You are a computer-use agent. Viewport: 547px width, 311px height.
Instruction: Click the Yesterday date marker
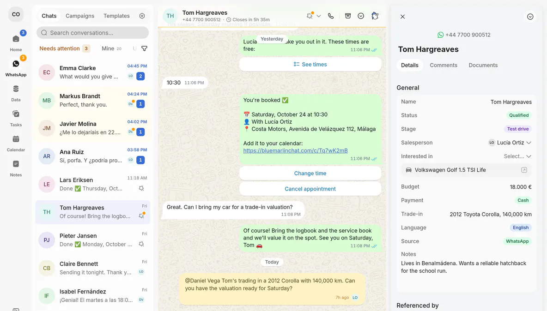tap(272, 39)
